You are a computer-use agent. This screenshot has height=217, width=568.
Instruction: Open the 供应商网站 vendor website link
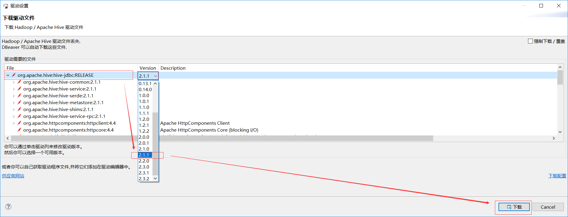coord(13,176)
